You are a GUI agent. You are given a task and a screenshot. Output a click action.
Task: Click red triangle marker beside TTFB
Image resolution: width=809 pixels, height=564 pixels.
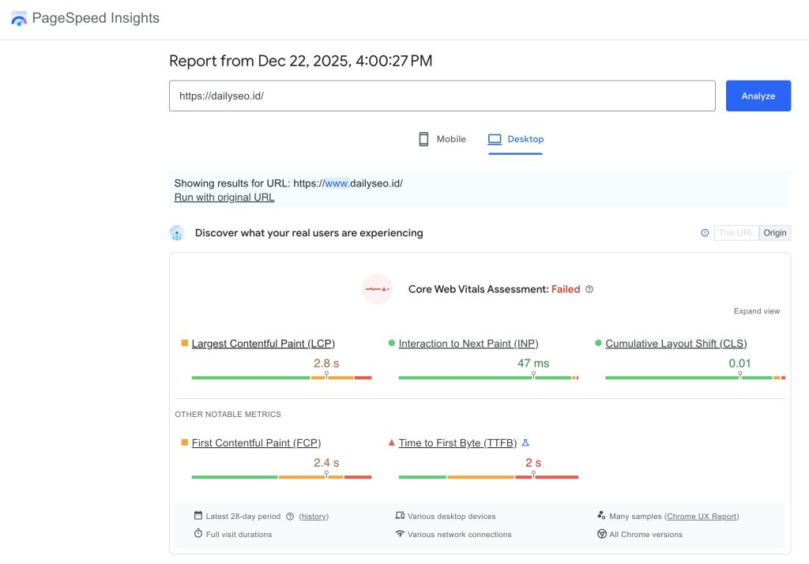pyautogui.click(x=392, y=442)
